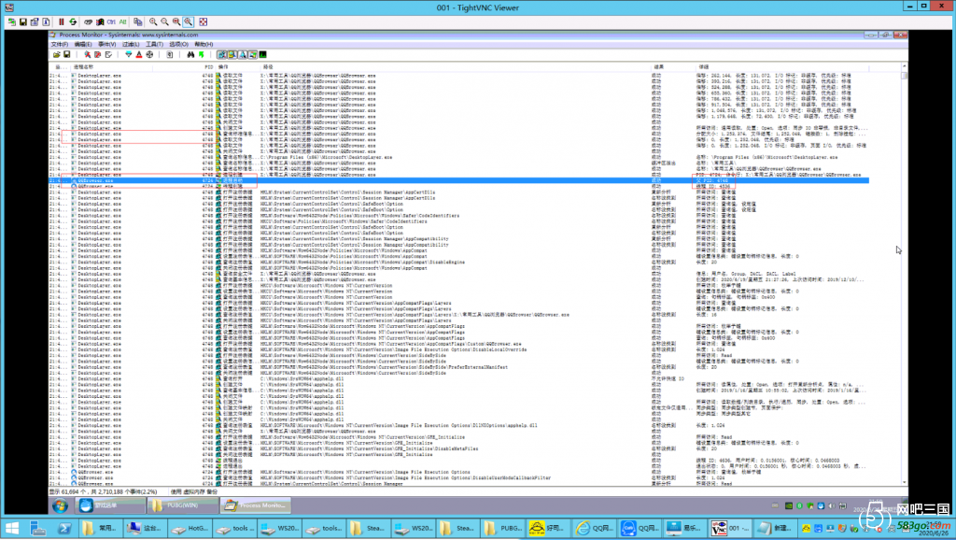Select the row ending in PreferExternalManifest

point(459,367)
